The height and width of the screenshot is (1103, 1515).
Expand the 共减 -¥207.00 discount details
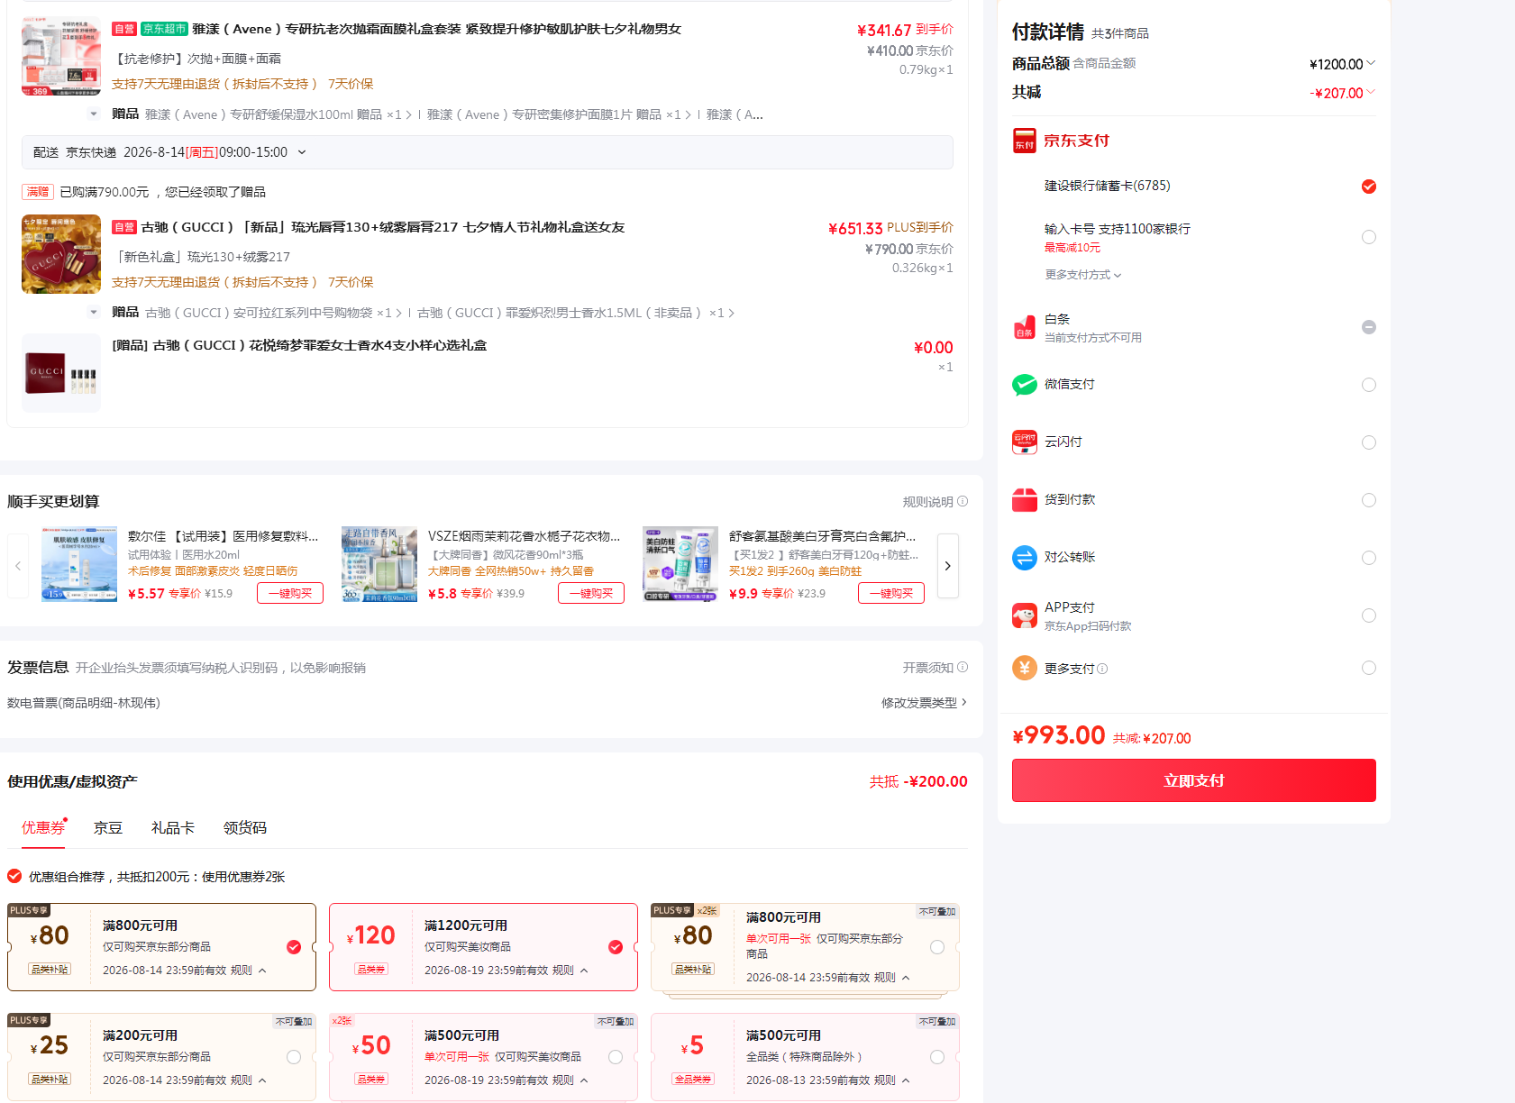point(1371,92)
